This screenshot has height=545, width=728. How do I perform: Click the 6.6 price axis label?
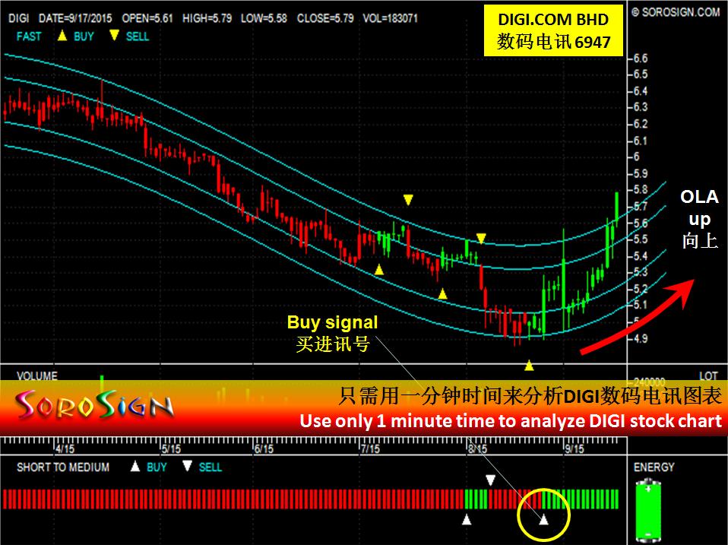641,58
